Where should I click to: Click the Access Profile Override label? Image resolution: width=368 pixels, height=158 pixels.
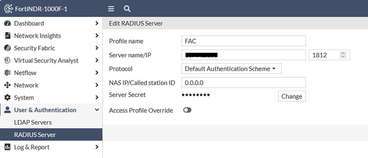(141, 110)
